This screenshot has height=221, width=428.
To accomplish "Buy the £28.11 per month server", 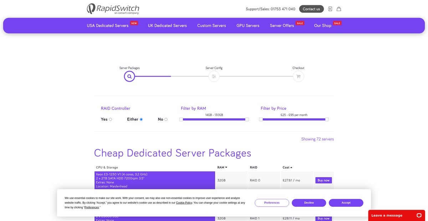I will tap(323, 218).
